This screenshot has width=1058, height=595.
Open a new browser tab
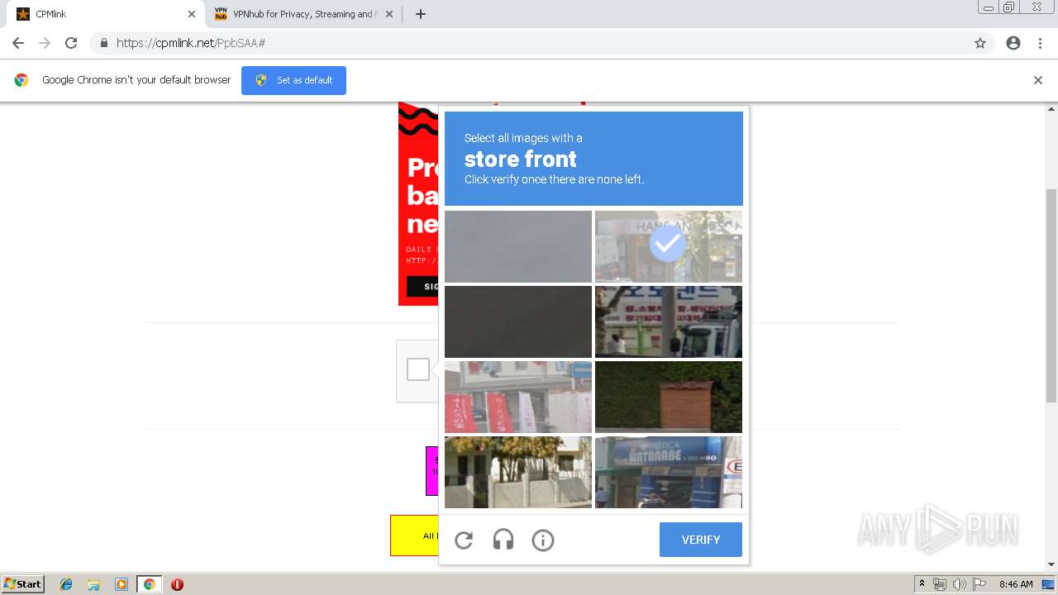[420, 14]
